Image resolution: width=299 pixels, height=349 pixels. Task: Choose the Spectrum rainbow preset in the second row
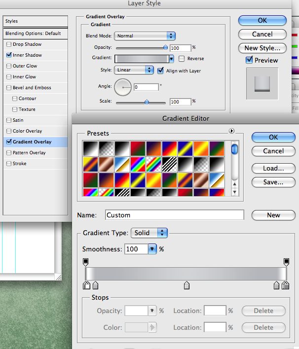pyautogui.click(x=138, y=164)
